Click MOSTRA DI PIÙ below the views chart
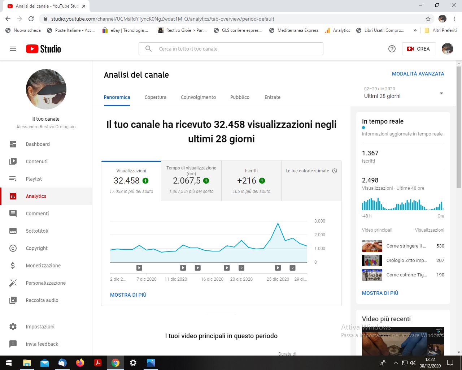Screen dimensions: 462x370 (128, 295)
